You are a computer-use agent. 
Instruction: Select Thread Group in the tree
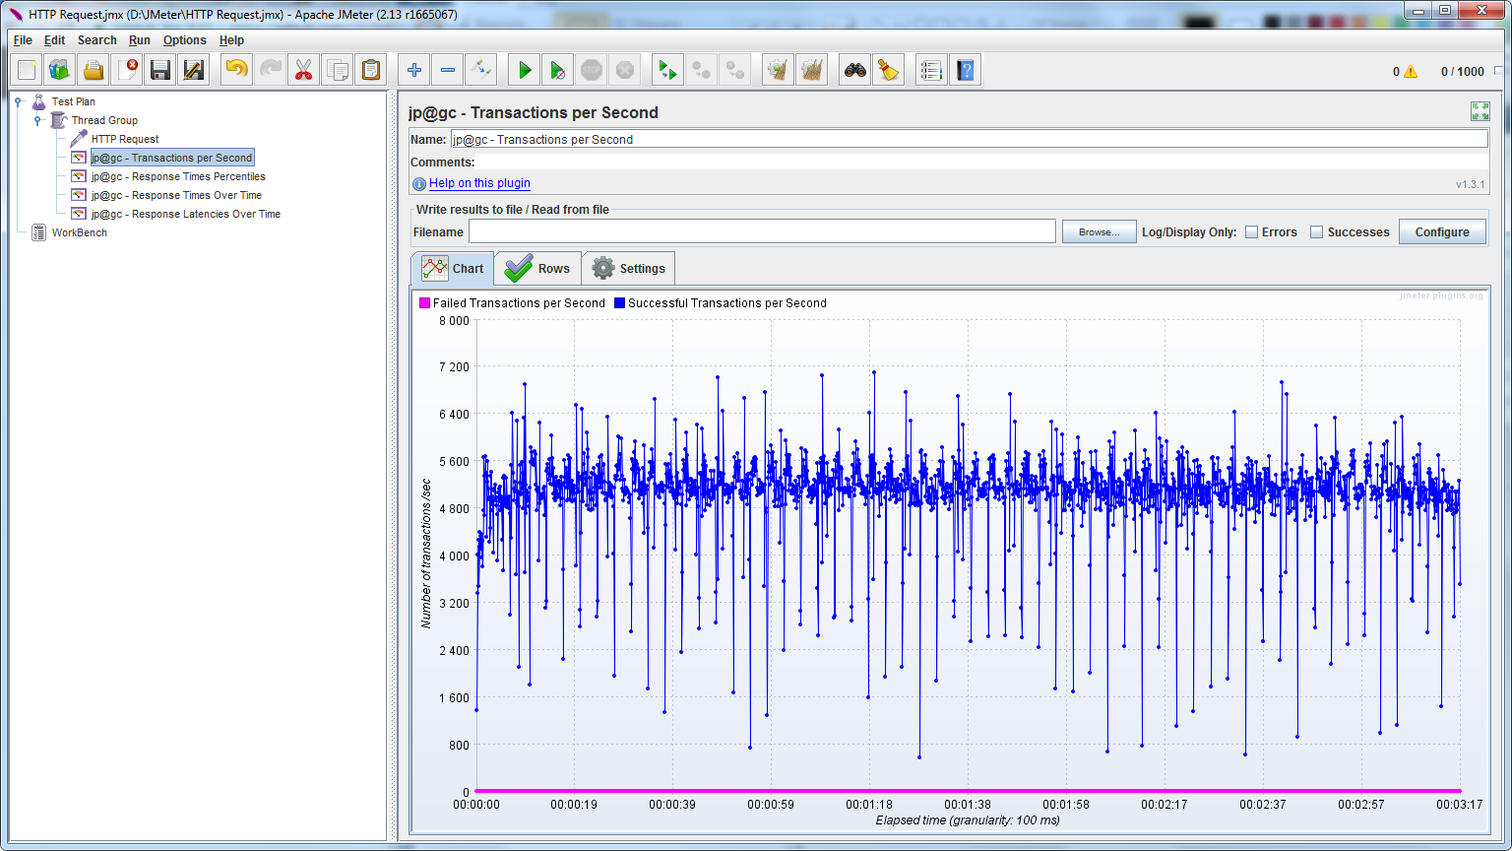click(x=104, y=120)
